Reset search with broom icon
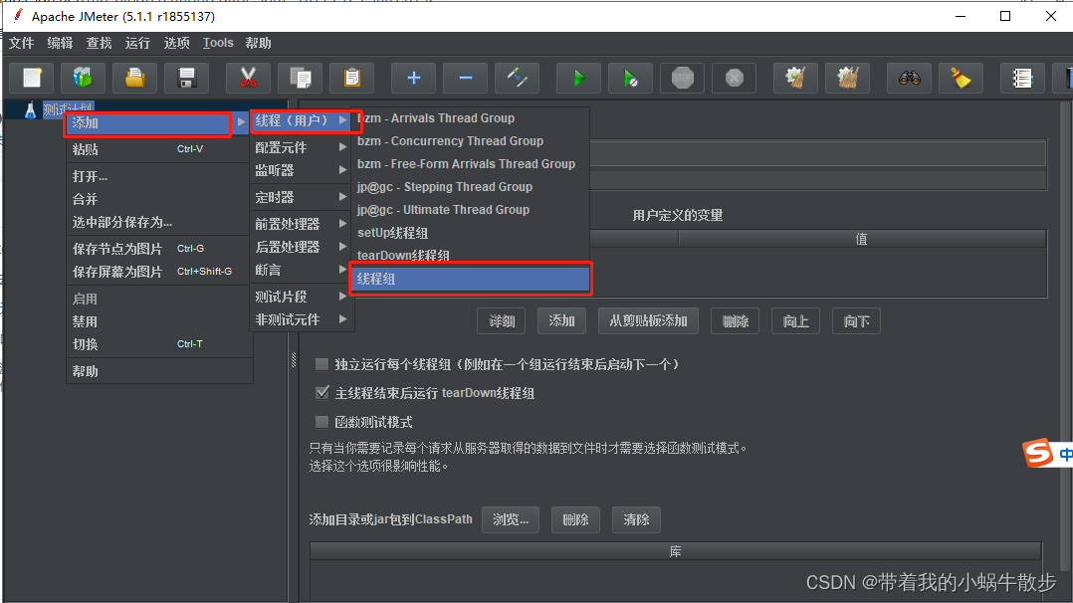 click(961, 78)
